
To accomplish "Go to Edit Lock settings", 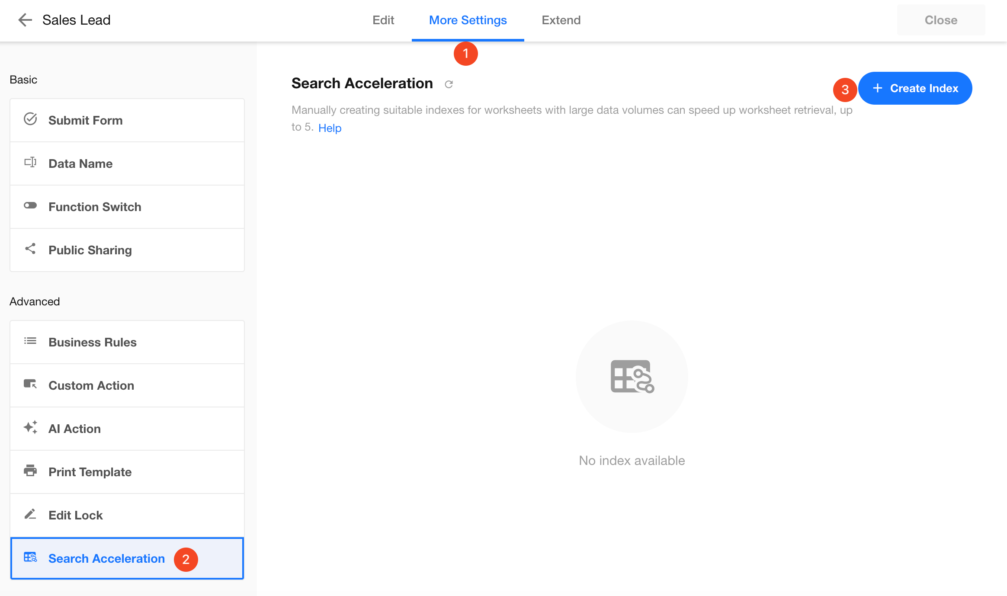I will [127, 515].
